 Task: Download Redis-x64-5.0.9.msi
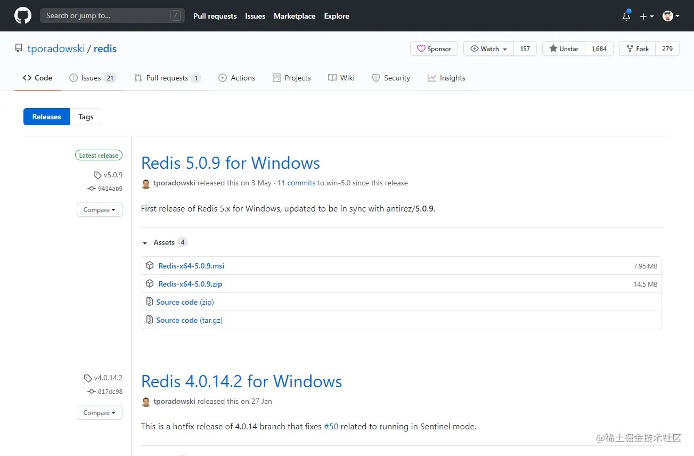tap(191, 266)
